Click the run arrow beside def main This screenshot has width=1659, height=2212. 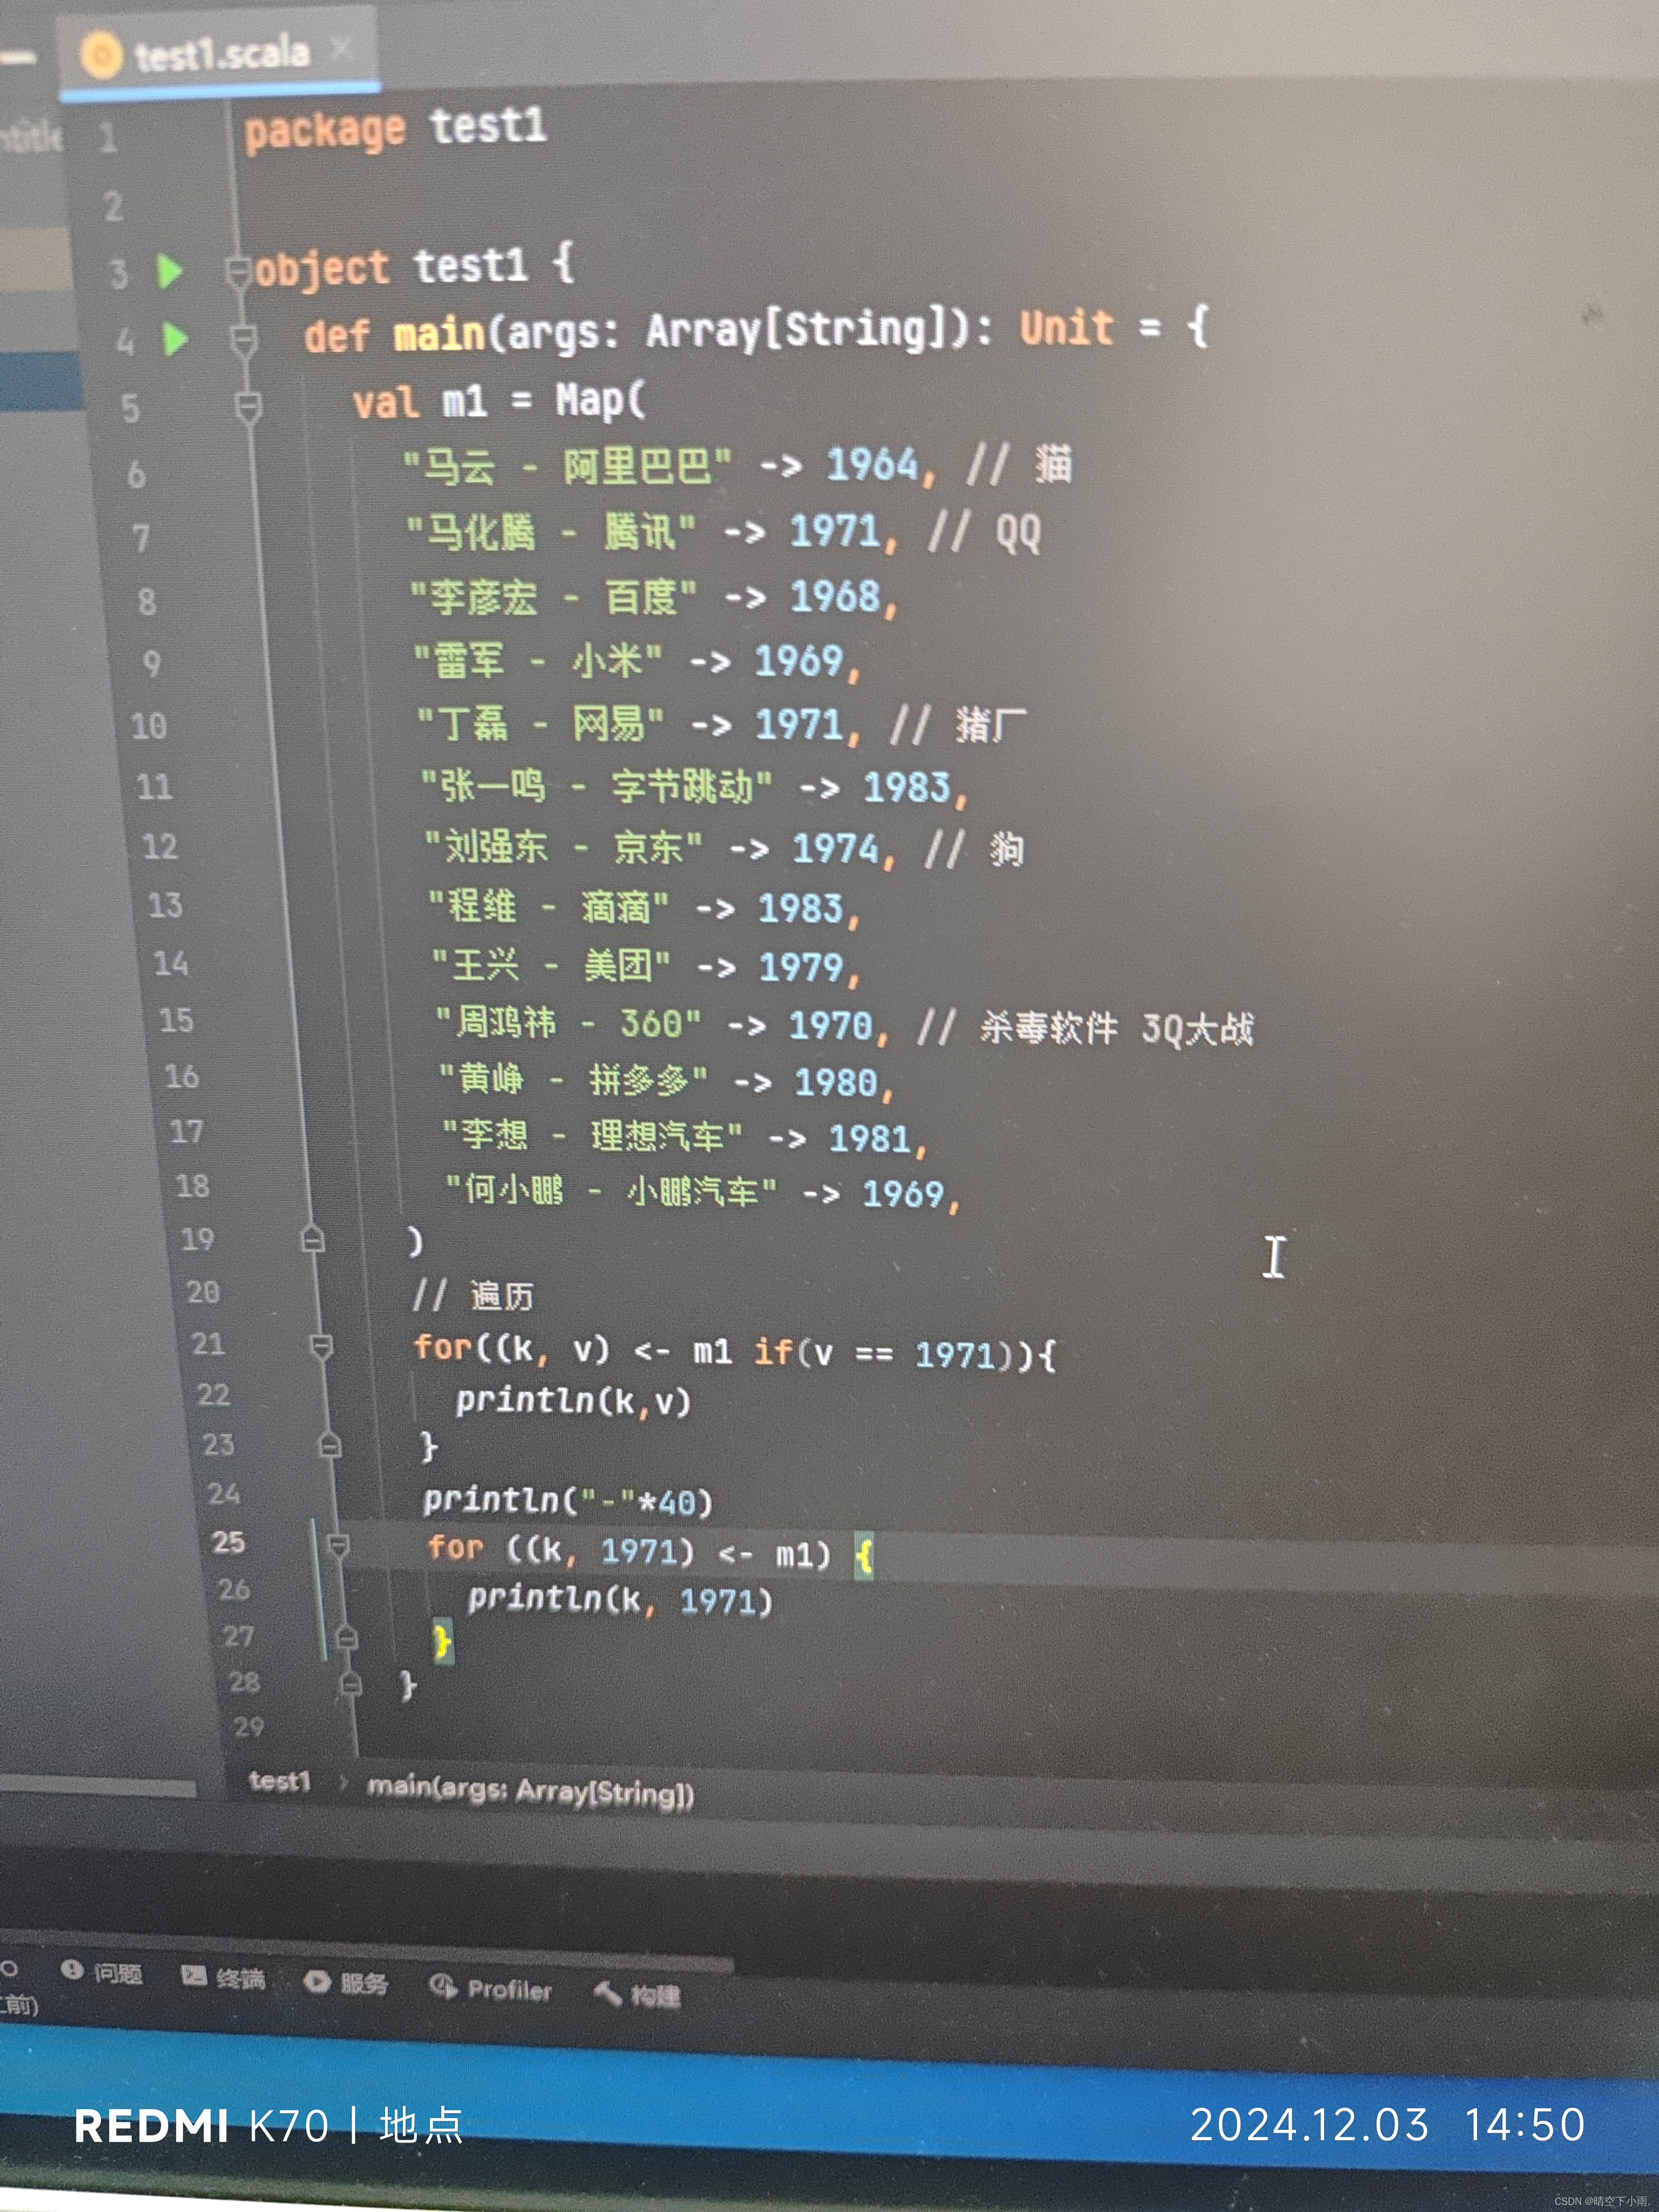pyautogui.click(x=176, y=339)
